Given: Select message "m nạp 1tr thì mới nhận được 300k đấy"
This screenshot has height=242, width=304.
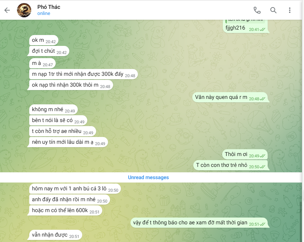Looking at the screenshot, I should tap(84, 74).
